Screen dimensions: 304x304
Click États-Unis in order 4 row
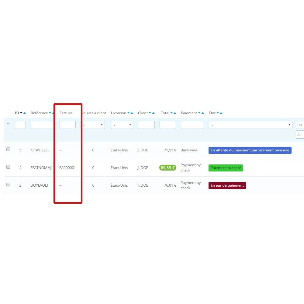tap(119, 168)
